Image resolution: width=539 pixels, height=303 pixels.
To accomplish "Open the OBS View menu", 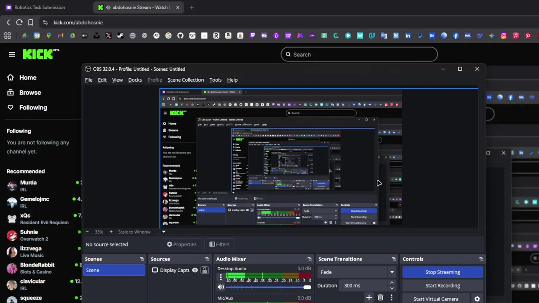I will (x=117, y=80).
